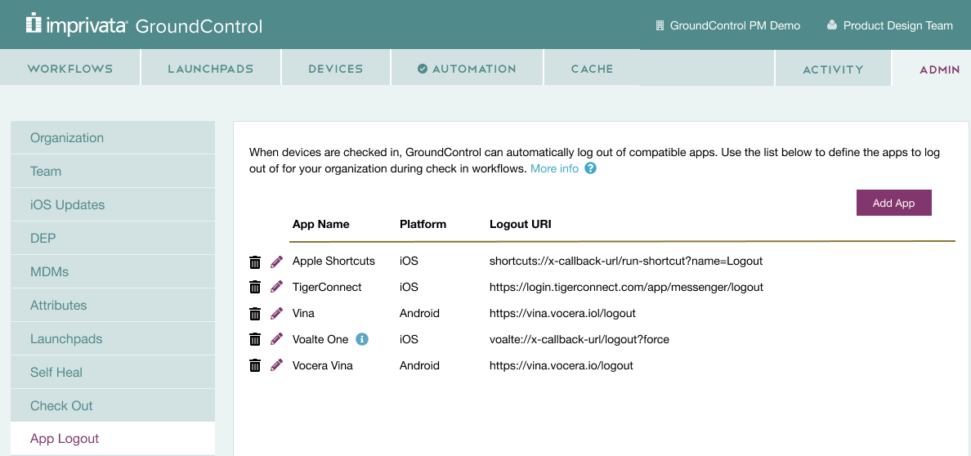The height and width of the screenshot is (456, 971).
Task: Edit the Apple Shortcuts entry with pencil
Action: pos(277,262)
